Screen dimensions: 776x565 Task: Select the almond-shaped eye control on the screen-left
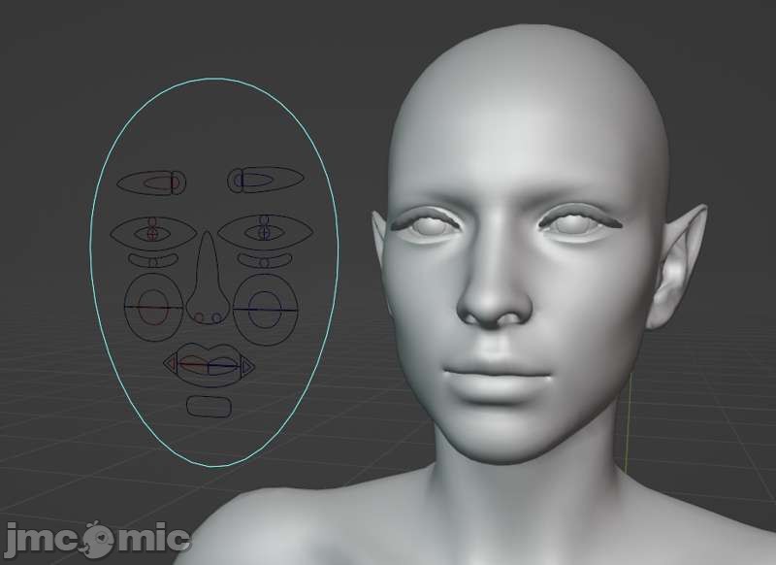[153, 233]
